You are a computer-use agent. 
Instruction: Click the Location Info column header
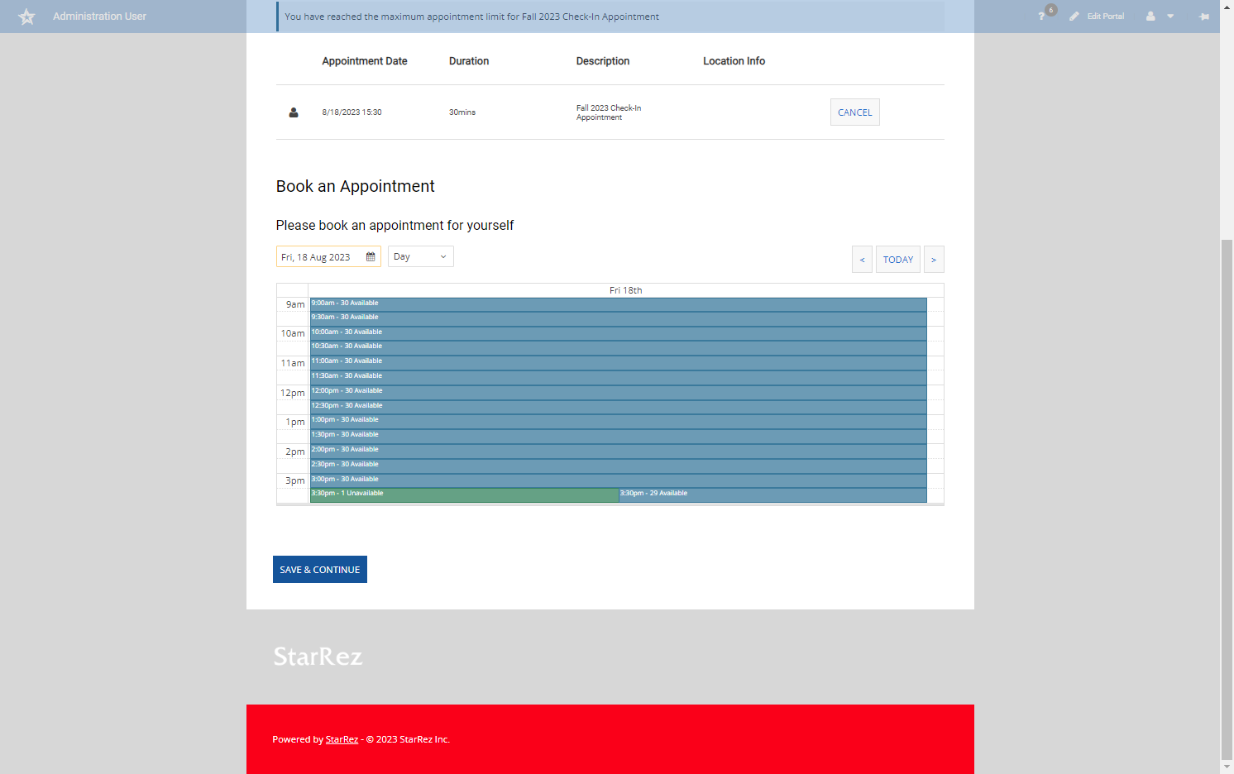pos(734,61)
